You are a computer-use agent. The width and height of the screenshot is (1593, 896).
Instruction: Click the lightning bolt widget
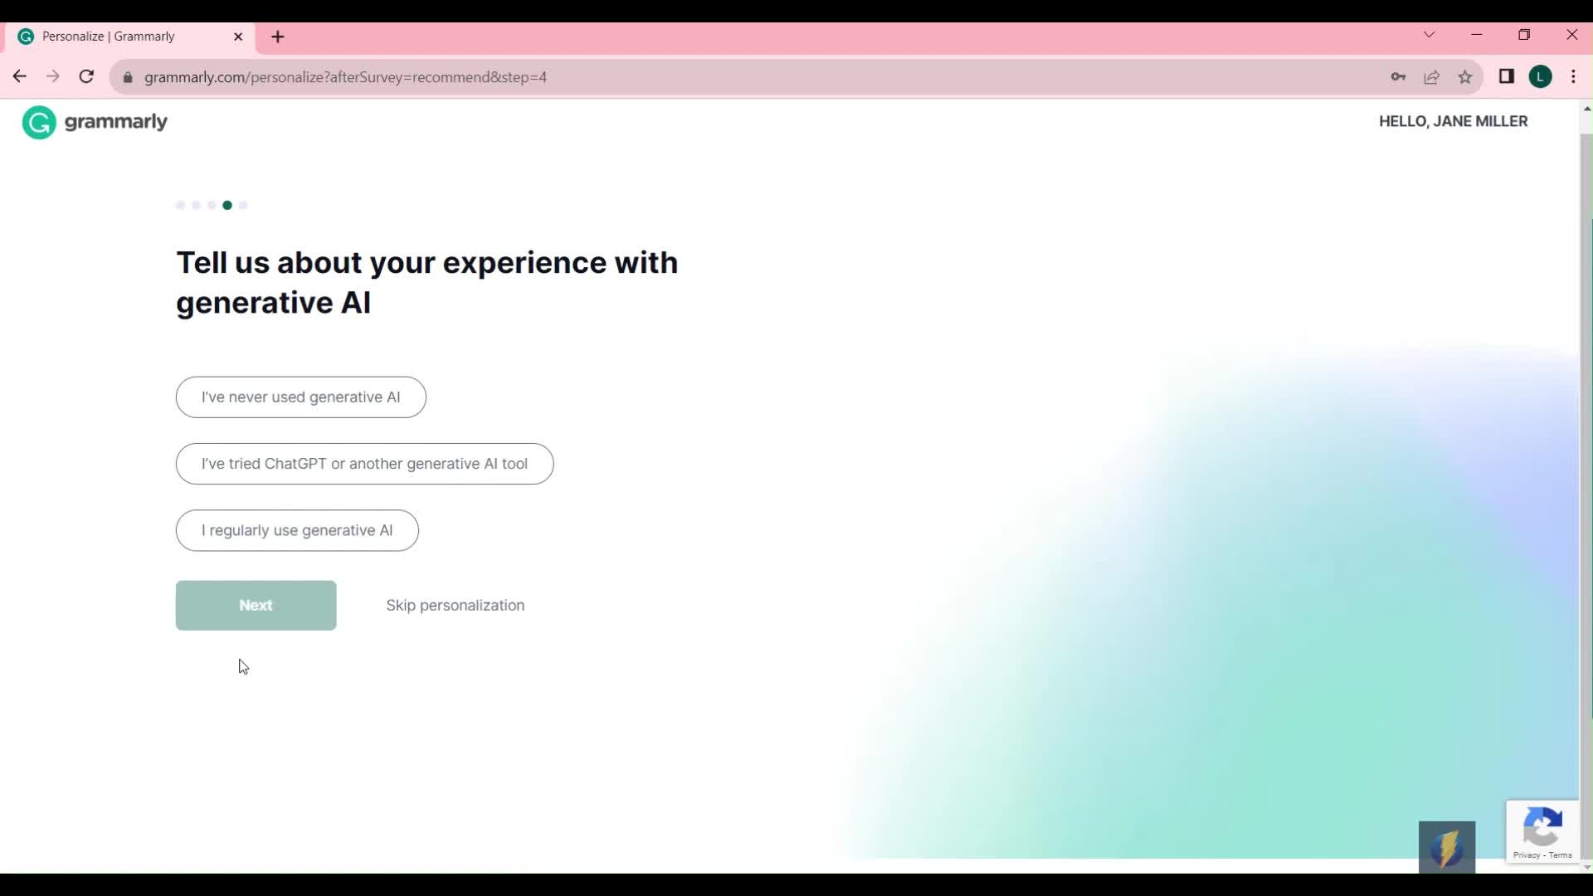pyautogui.click(x=1447, y=847)
